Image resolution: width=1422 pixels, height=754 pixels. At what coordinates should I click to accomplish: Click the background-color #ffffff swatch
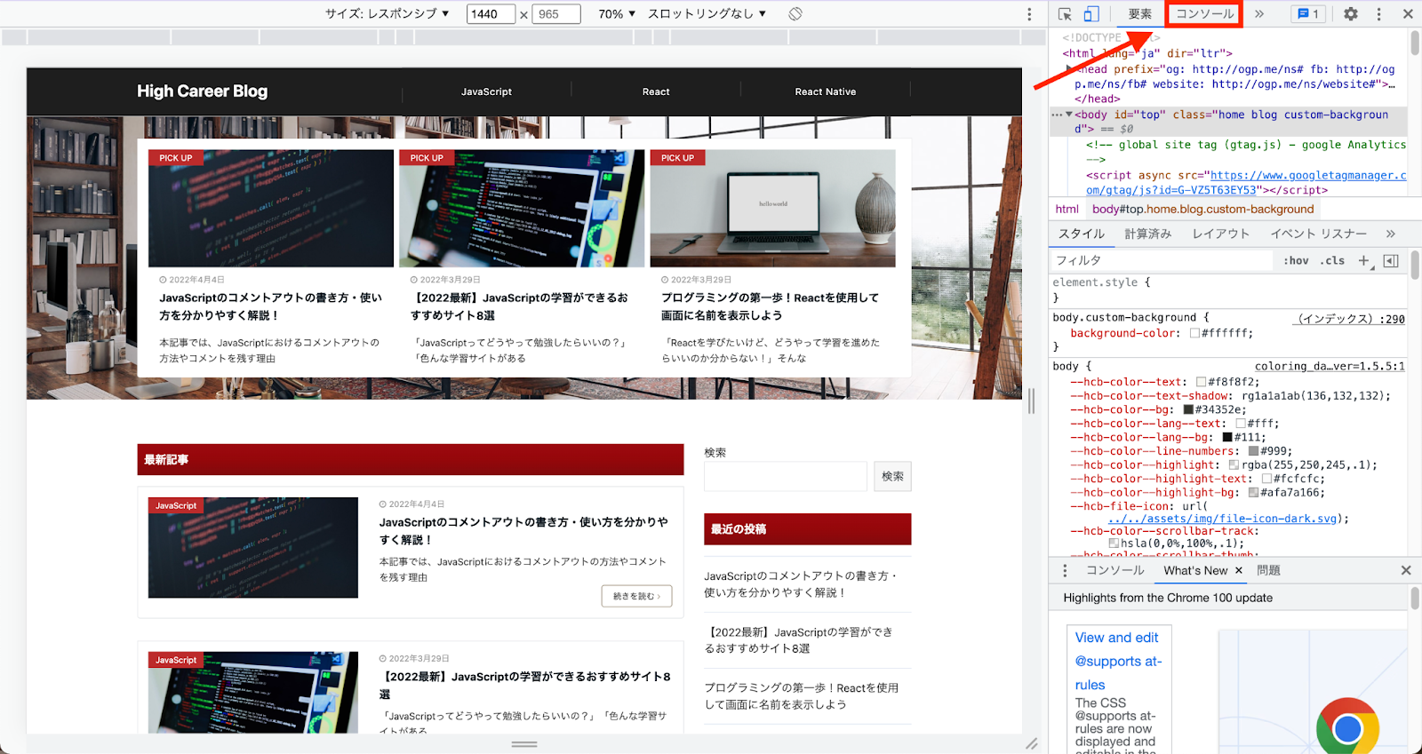click(x=1194, y=333)
